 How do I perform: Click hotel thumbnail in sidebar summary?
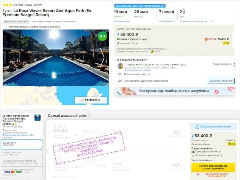[38, 118]
